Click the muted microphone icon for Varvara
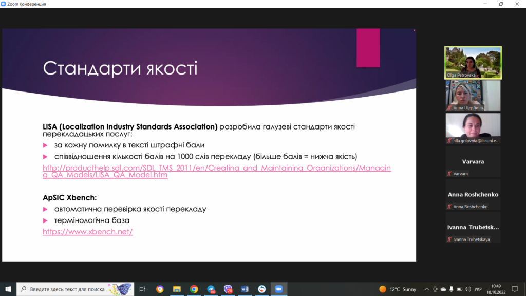 449,174
